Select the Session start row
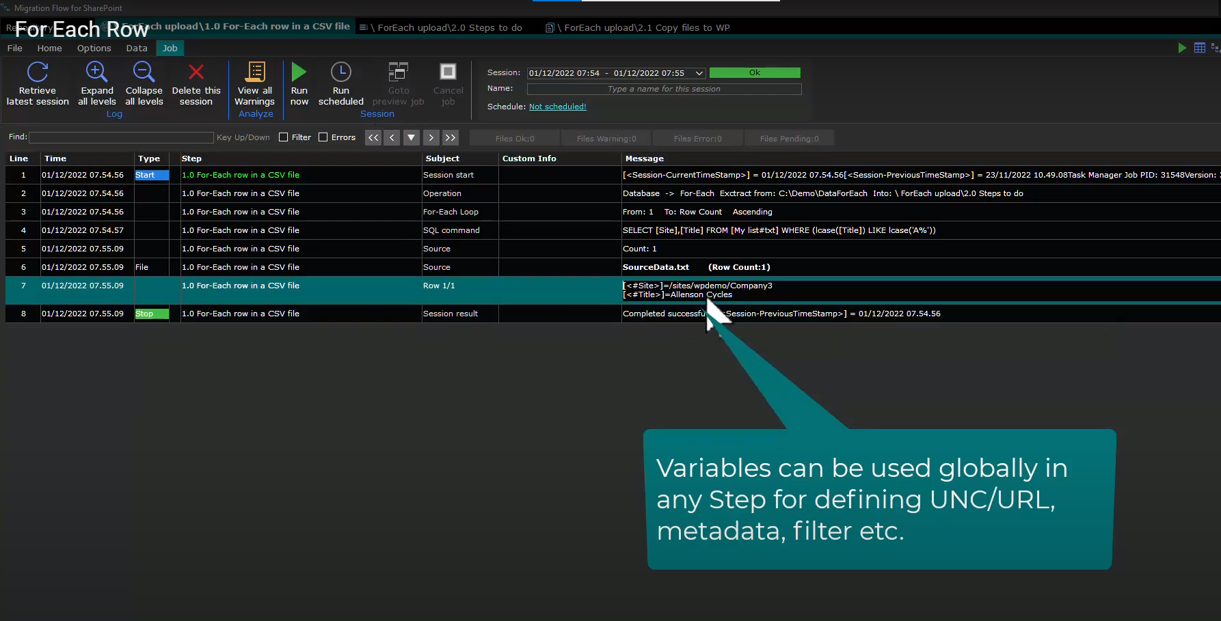 [x=613, y=175]
